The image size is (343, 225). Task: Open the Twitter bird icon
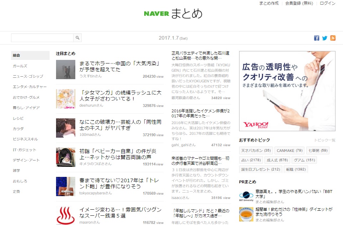[x=325, y=38]
